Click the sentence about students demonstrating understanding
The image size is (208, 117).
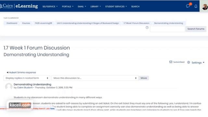[58, 97]
